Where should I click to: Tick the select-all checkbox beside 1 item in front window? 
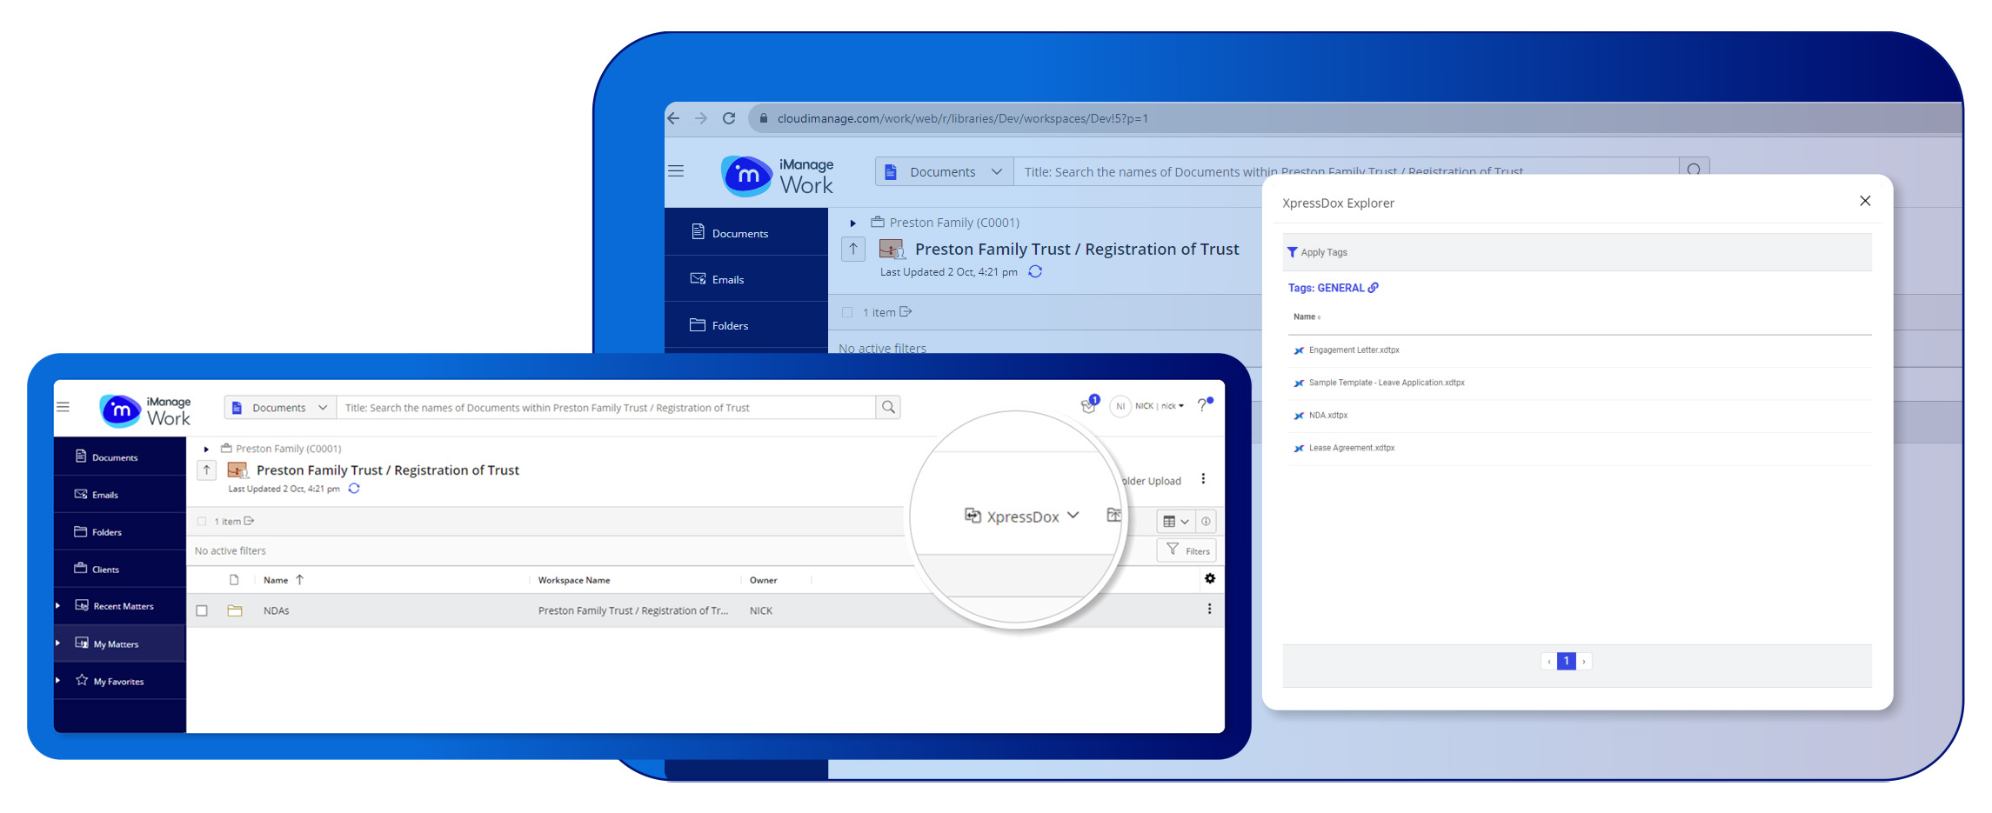(202, 522)
